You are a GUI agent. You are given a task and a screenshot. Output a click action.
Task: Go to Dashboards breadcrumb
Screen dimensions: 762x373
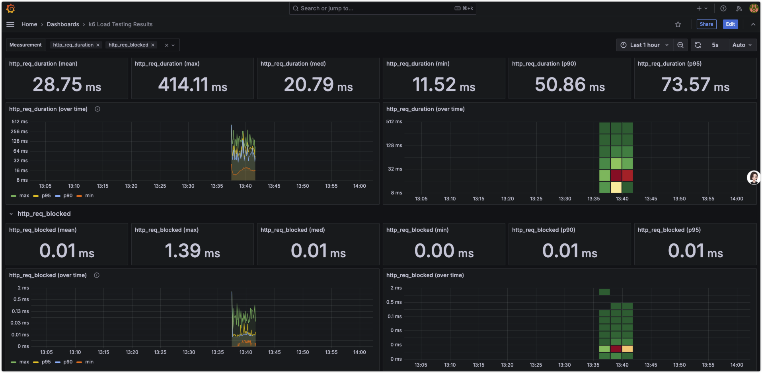63,24
